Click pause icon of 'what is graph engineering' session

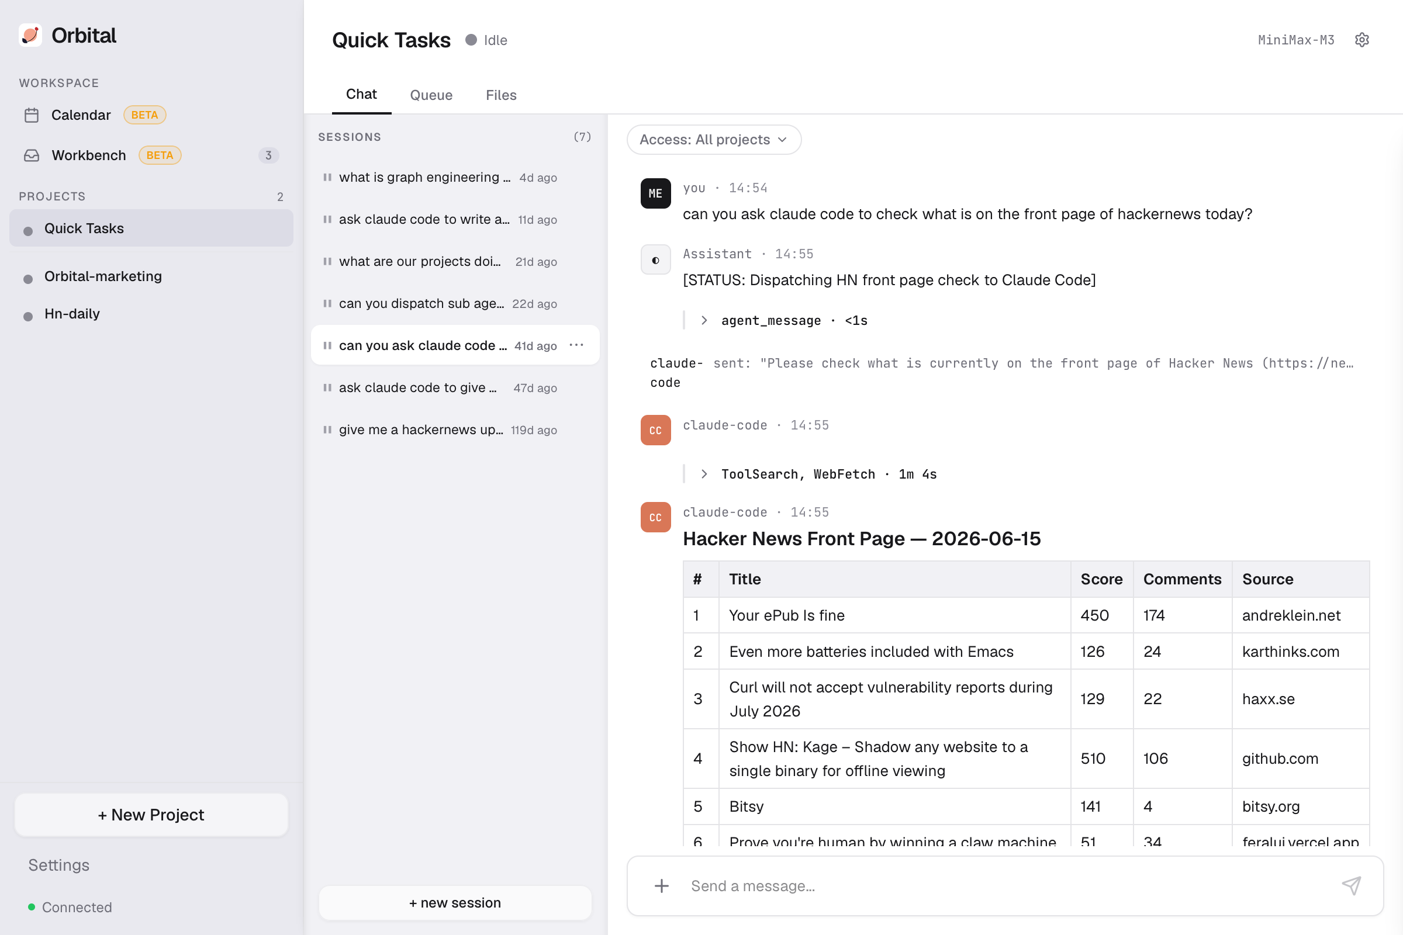pos(327,177)
